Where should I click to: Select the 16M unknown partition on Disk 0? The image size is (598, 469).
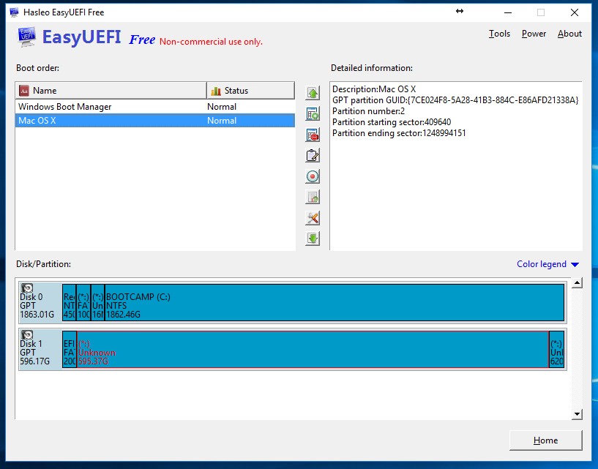(x=97, y=302)
